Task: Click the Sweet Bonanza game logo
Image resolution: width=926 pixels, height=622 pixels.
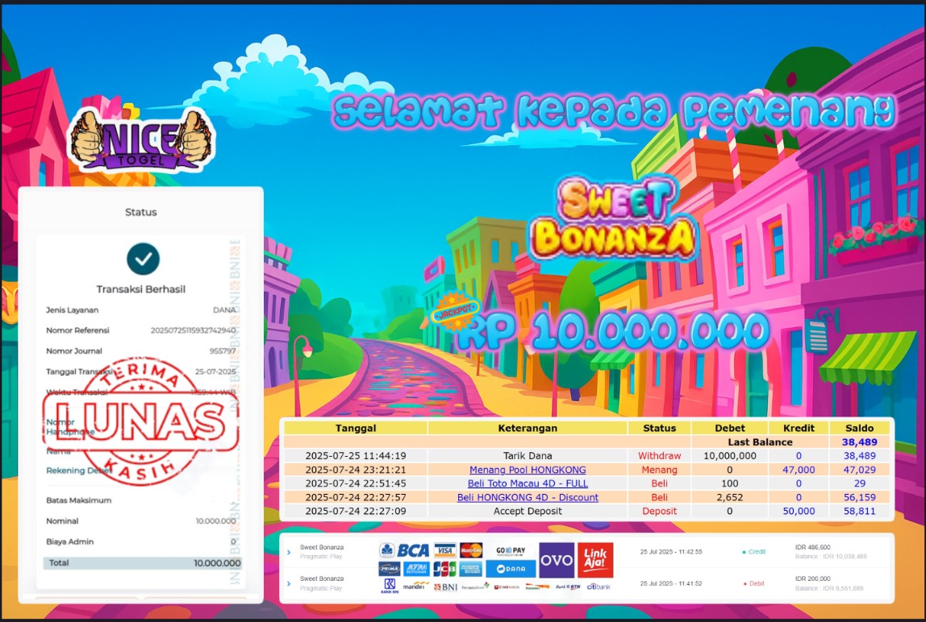Action: [x=614, y=220]
